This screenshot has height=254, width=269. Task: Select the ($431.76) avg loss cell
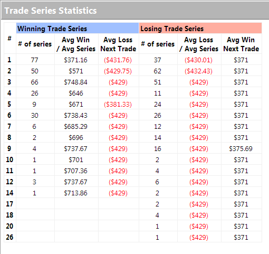tap(118, 60)
